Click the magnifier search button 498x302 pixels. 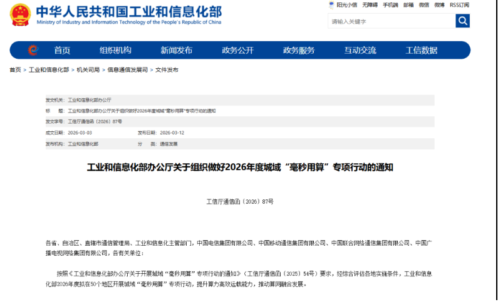(x=462, y=21)
